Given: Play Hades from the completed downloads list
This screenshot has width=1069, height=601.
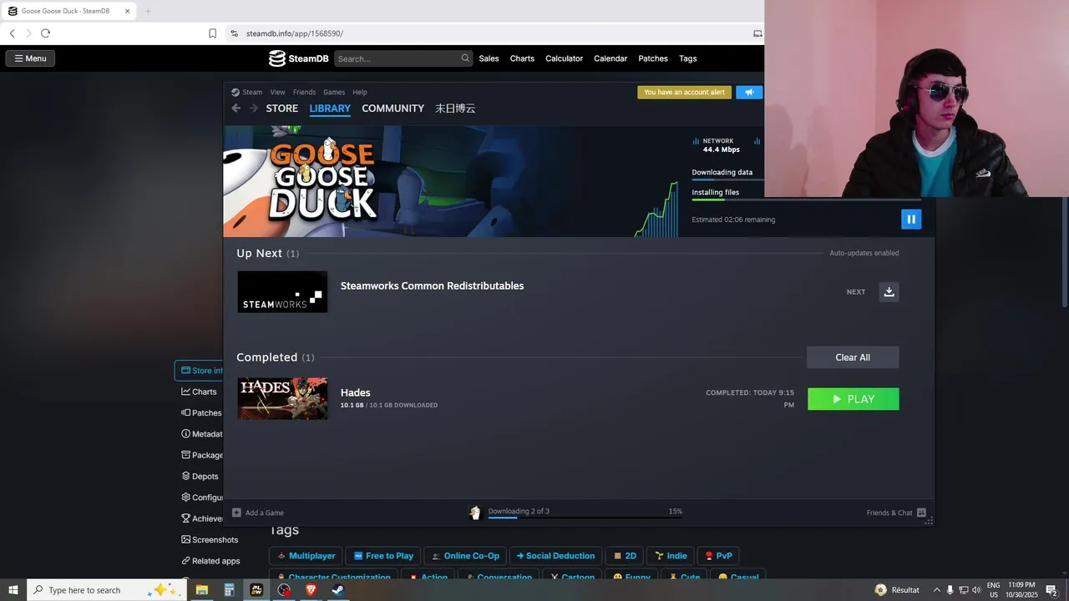Looking at the screenshot, I should [x=853, y=399].
